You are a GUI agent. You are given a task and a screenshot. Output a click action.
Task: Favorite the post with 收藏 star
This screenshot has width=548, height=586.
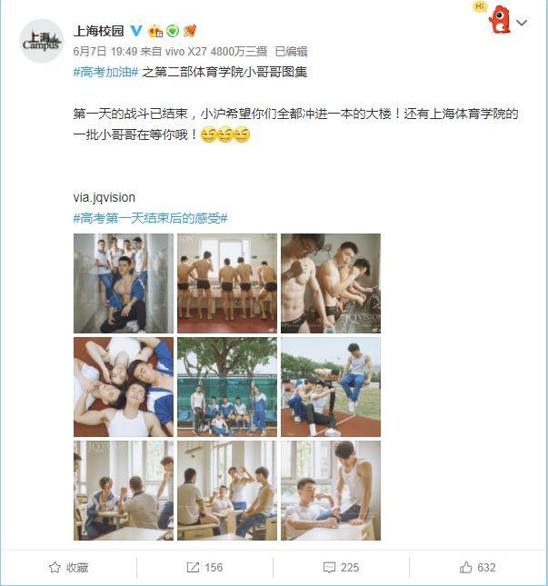tap(69, 567)
